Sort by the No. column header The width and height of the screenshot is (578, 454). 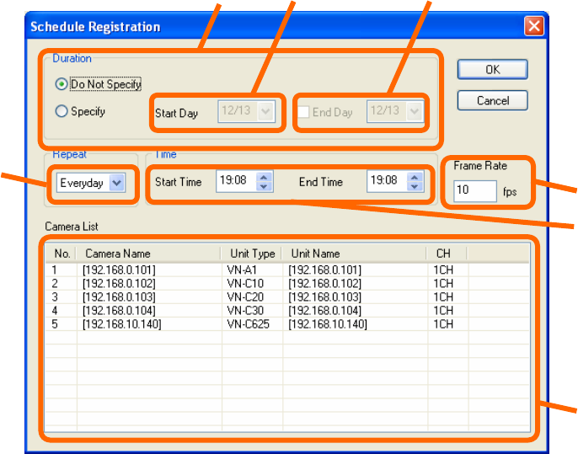point(61,254)
